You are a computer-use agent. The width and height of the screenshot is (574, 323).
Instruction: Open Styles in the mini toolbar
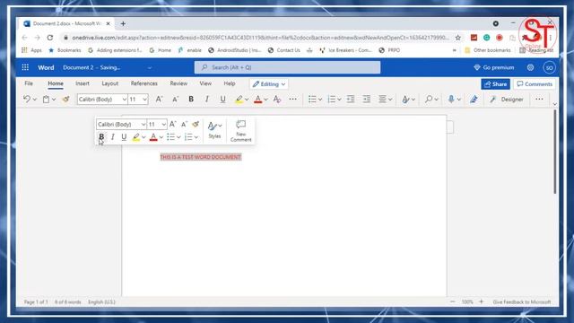pos(214,130)
